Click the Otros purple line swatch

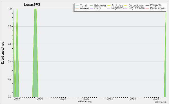(91, 8)
